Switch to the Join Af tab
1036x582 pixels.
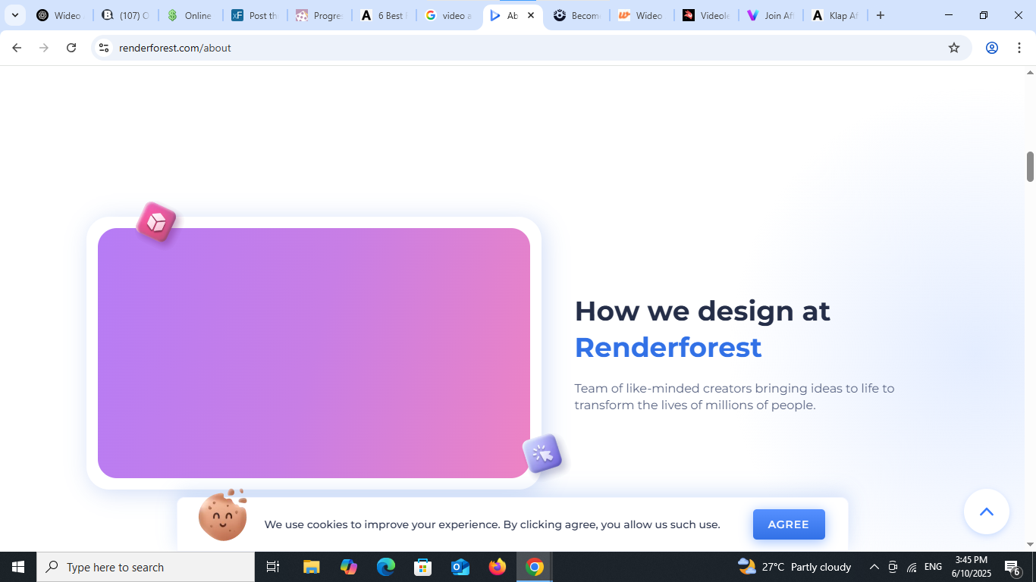[771, 15]
